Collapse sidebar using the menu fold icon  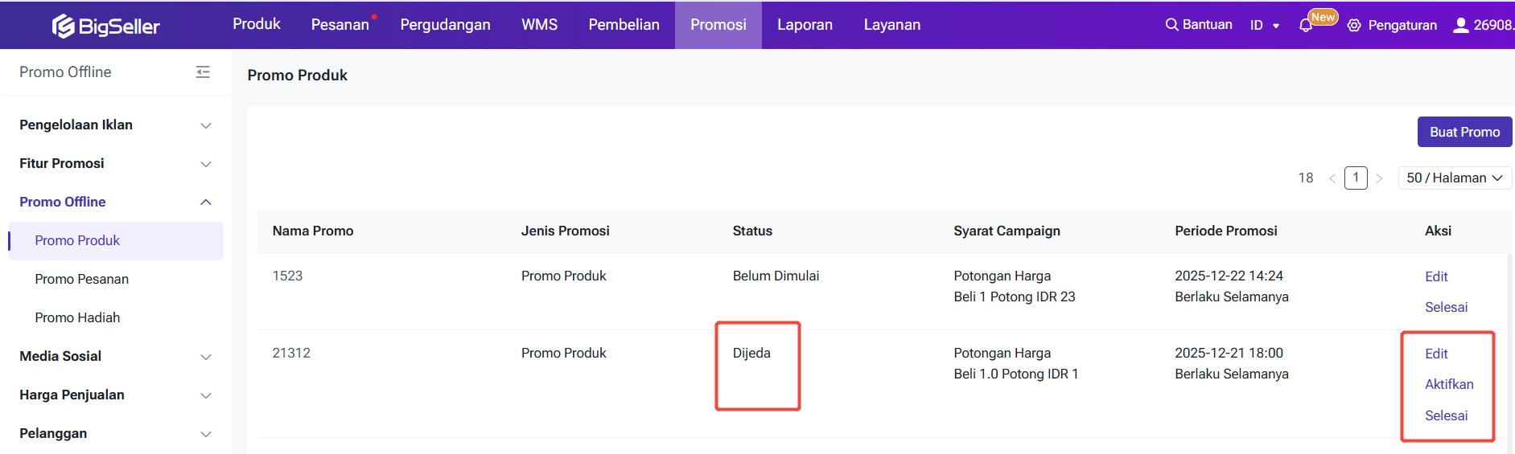(x=203, y=72)
